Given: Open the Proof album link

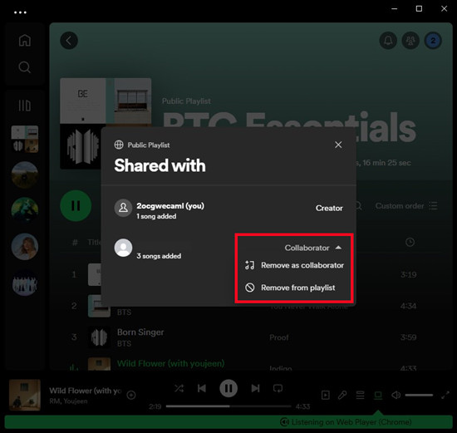Looking at the screenshot, I should tap(279, 337).
